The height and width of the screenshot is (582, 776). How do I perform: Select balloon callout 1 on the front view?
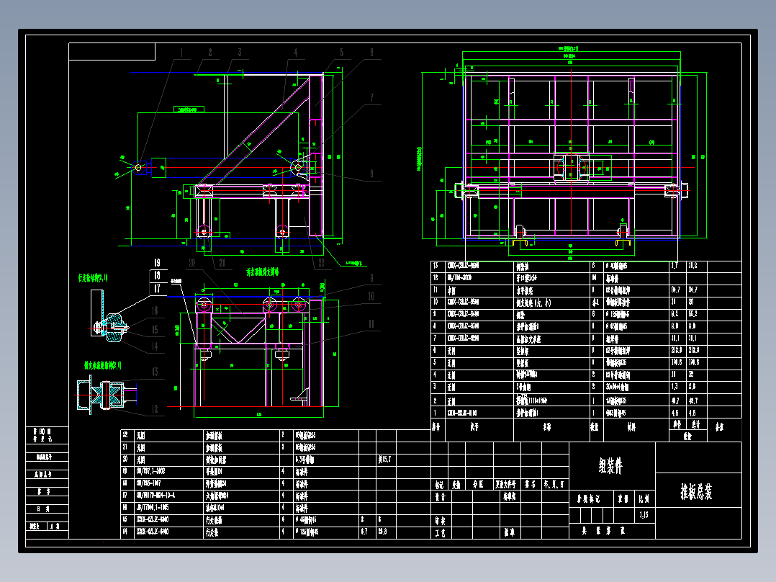181,53
